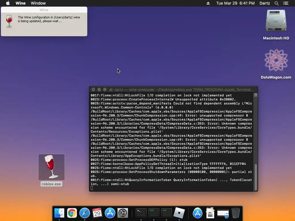Click the date and time in menu bar
Screen dimensions: 295x221
click(235, 3)
